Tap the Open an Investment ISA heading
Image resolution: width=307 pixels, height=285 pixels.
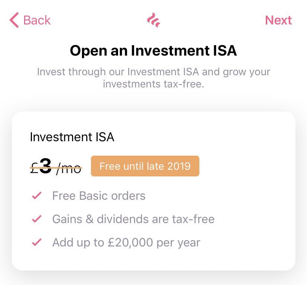(154, 51)
